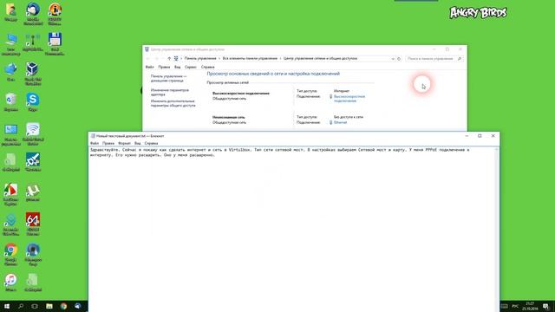Expand the address bar history dropdown
The height and width of the screenshot is (312, 555).
coord(393,59)
